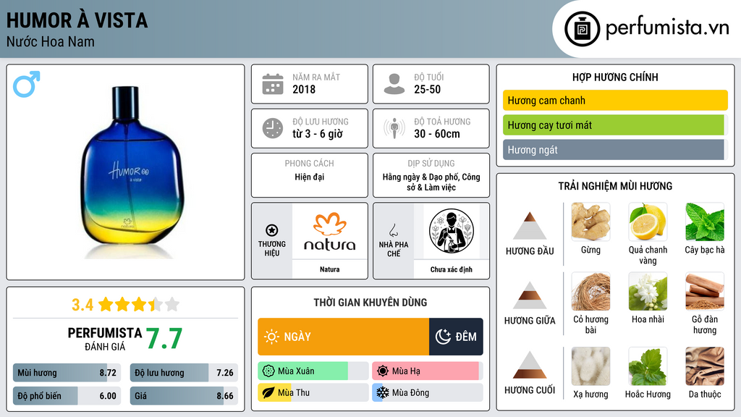Screen dimensions: 741x417
Task: Click the flower icon next to Mùa Xuân
Action: (x=268, y=371)
